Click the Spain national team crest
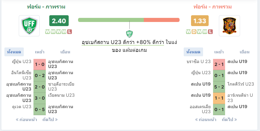260x131 pixels. coord(229,26)
